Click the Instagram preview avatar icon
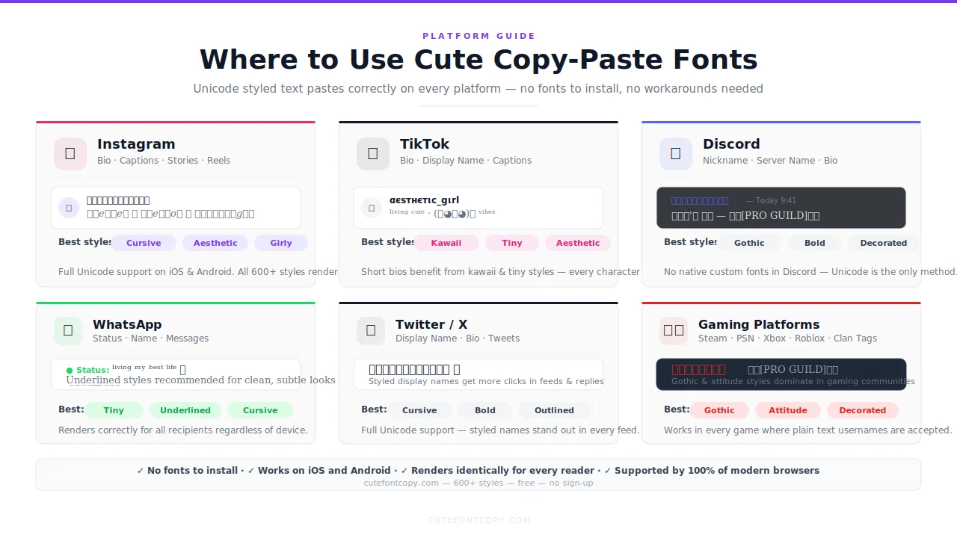The width and height of the screenshot is (957, 538). point(69,208)
